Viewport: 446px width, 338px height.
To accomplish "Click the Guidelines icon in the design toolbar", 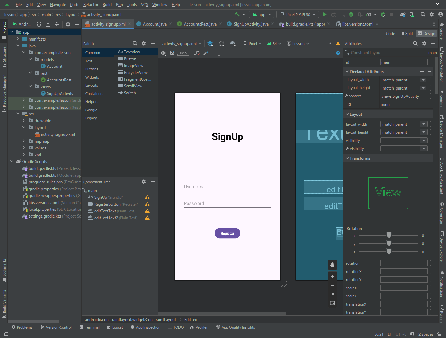I will (x=218, y=53).
